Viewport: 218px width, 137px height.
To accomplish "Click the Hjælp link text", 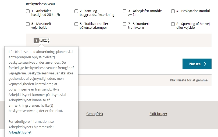I will [45, 40].
